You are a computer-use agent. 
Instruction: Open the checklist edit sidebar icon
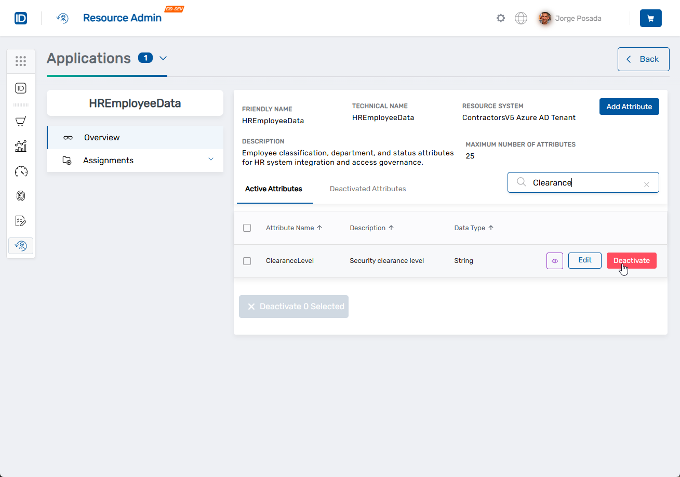coord(21,221)
